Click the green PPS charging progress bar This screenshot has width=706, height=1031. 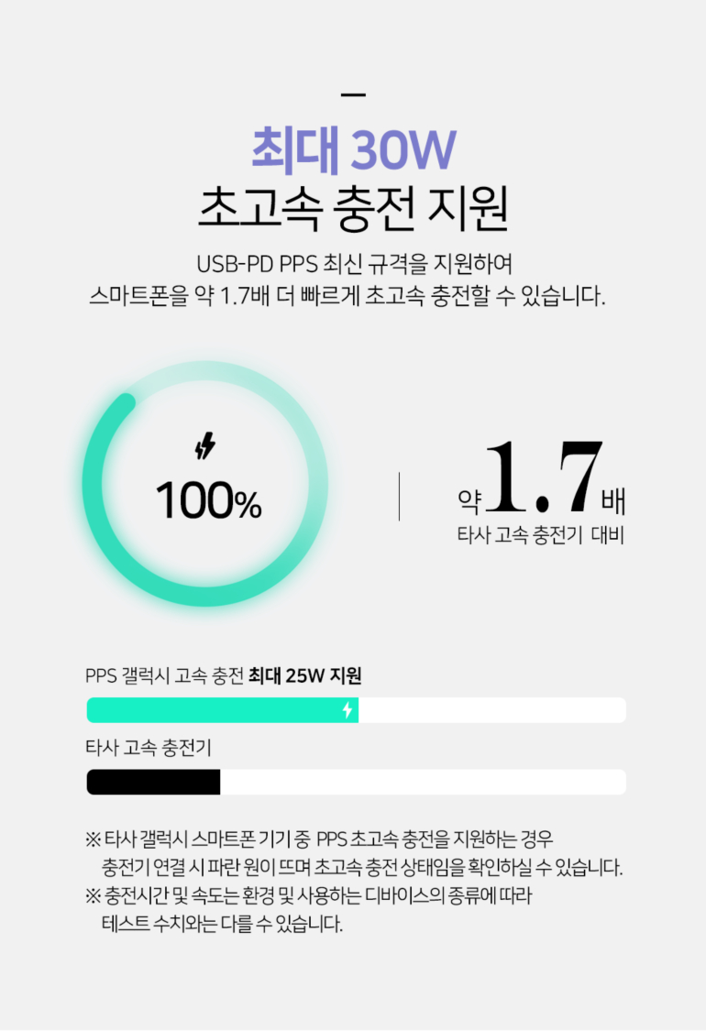220,710
